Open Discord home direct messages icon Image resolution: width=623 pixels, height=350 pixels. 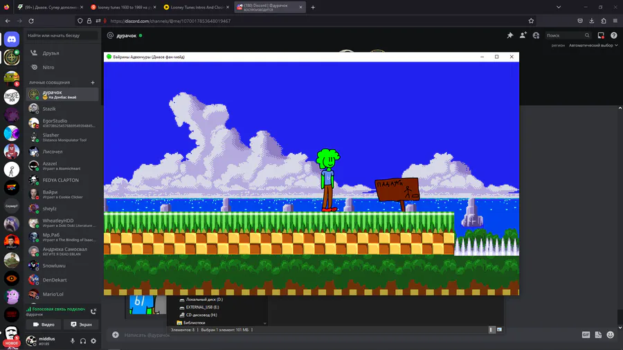pos(12,39)
